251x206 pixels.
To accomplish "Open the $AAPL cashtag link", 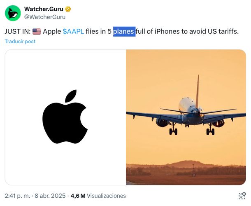I will pos(73,31).
